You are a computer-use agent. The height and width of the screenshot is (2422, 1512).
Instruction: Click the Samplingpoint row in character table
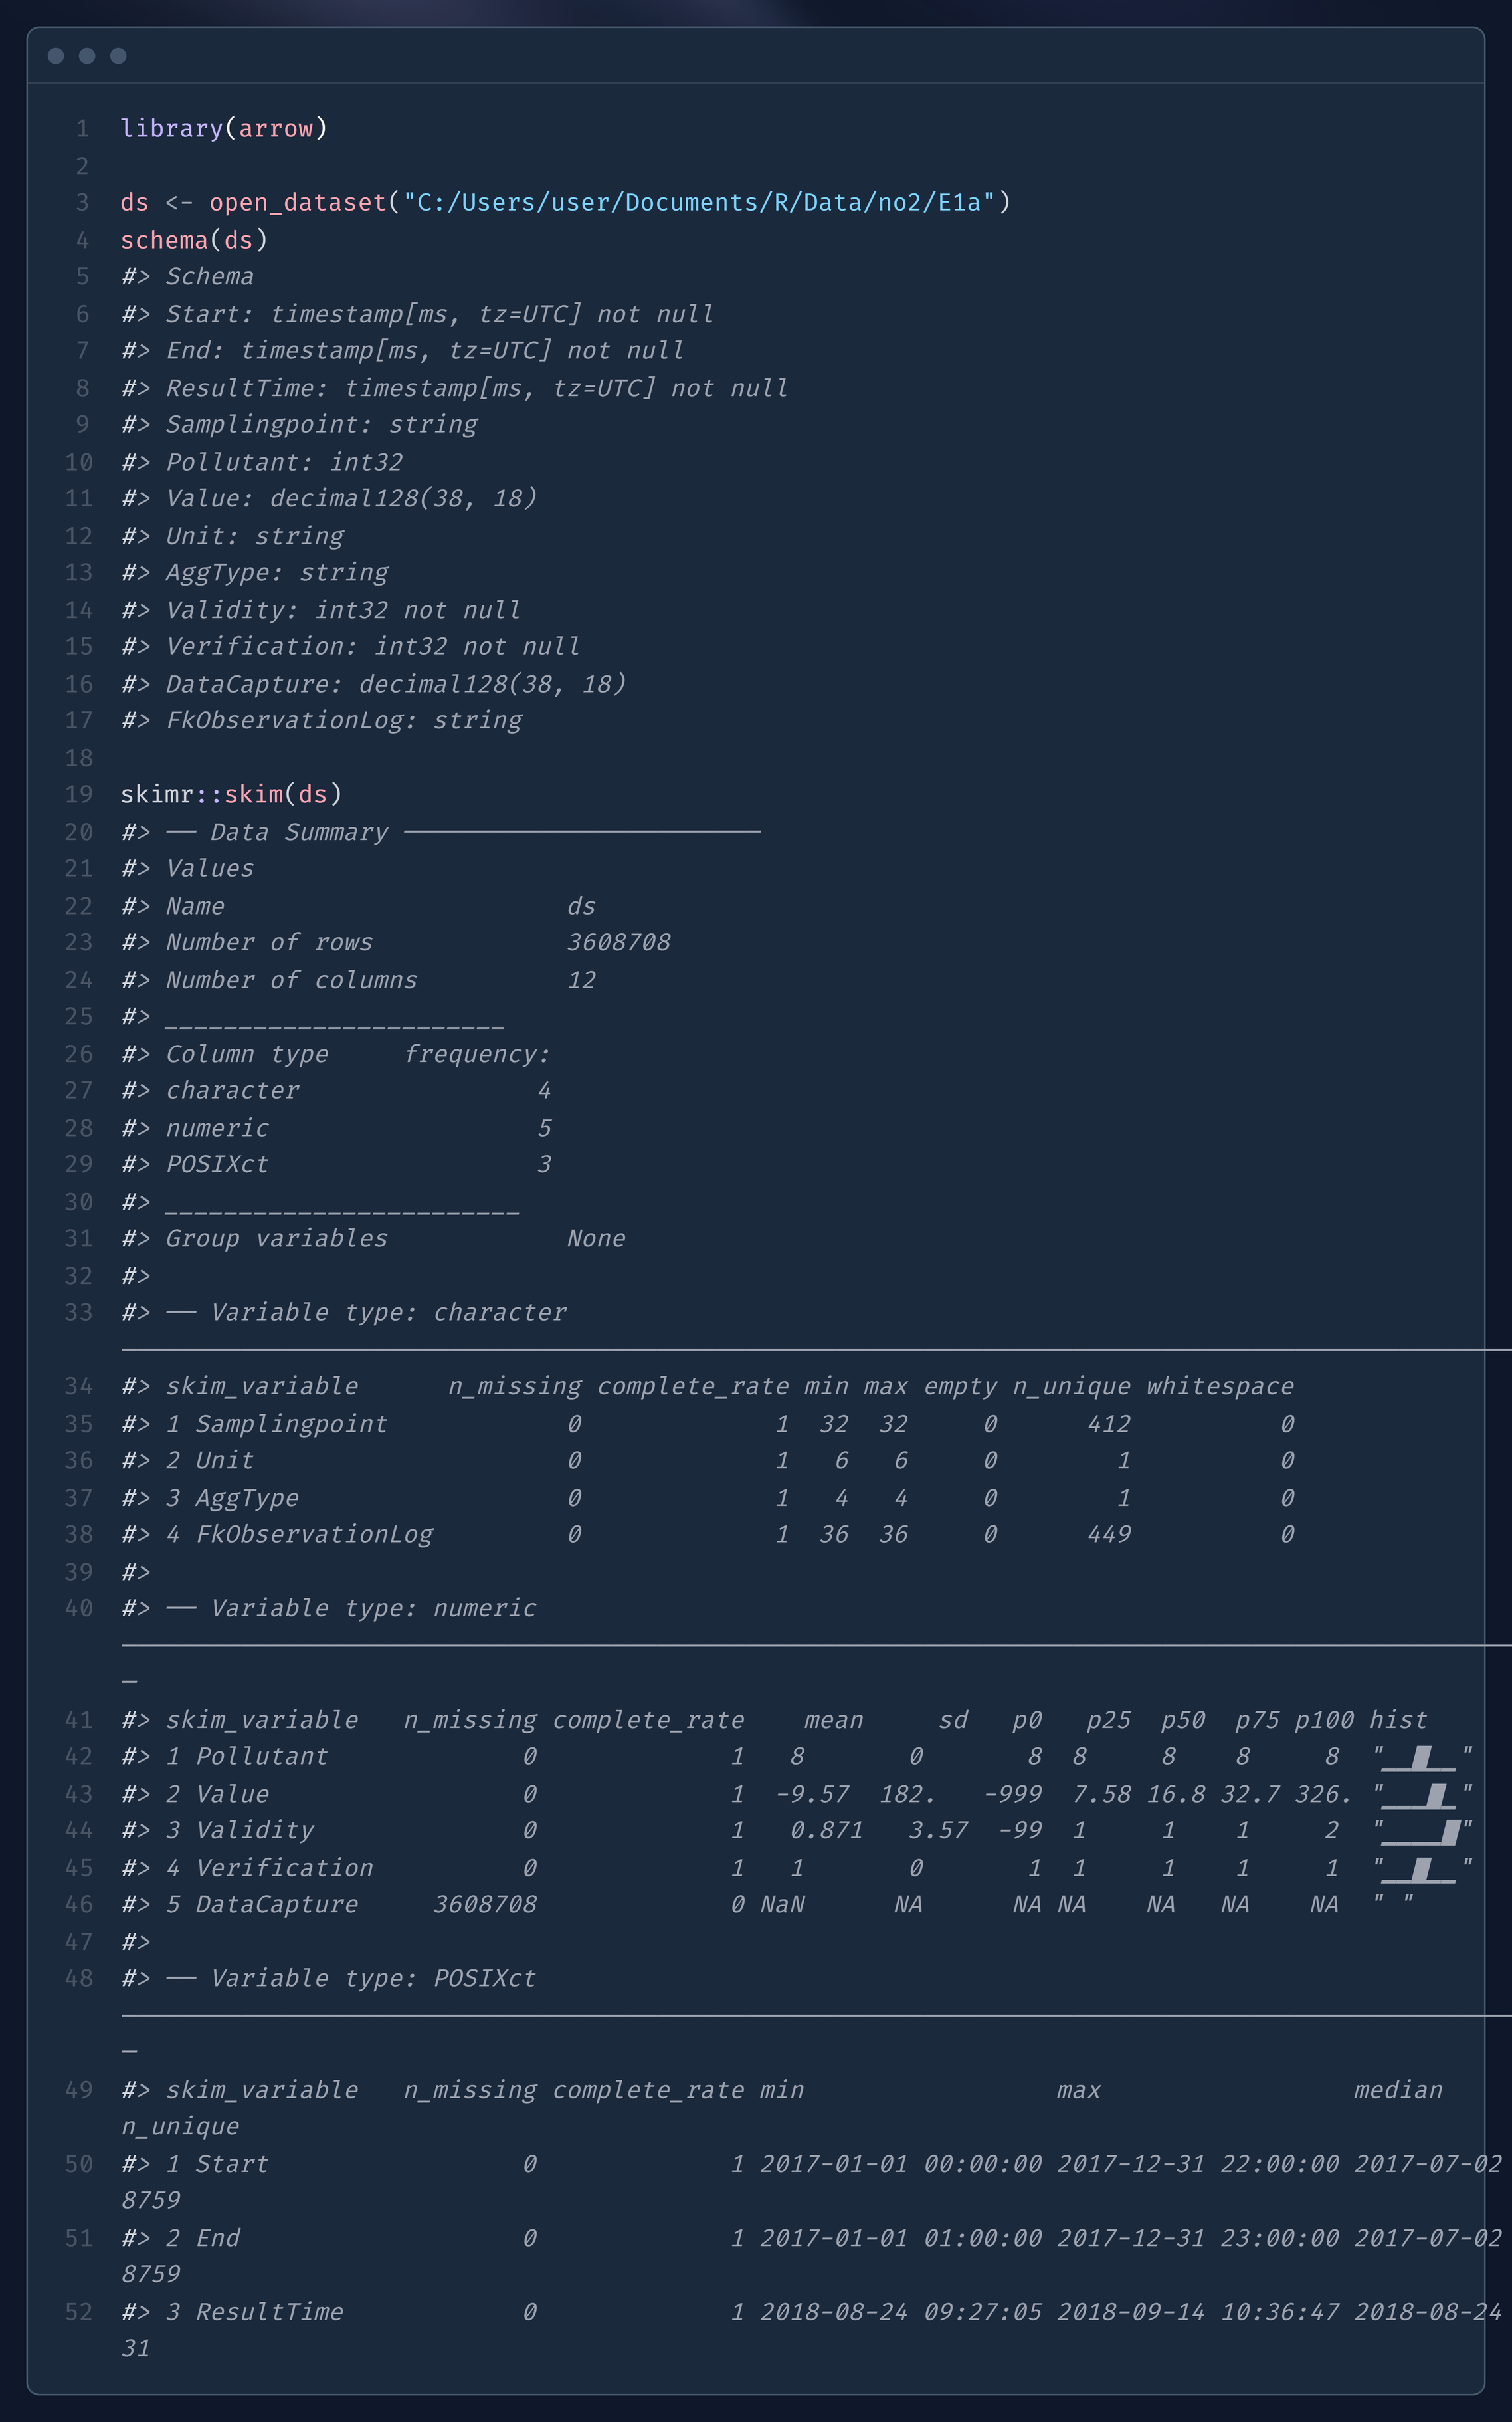[x=290, y=1424]
